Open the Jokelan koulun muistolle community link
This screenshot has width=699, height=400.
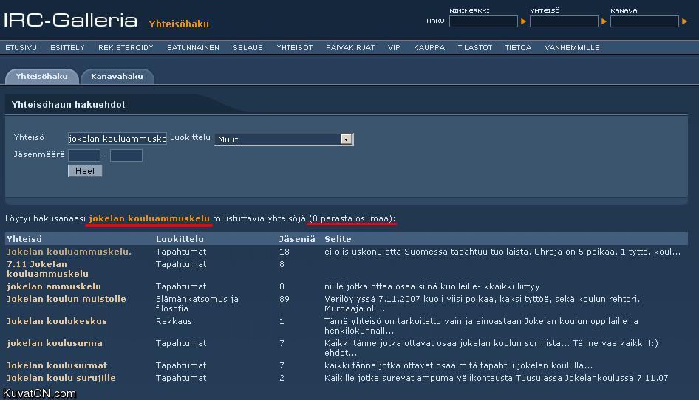tap(67, 299)
